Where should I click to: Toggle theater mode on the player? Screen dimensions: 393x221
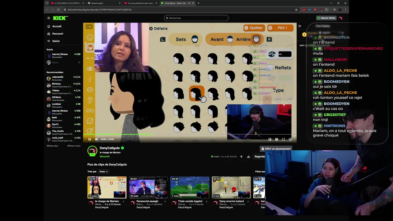[277, 139]
